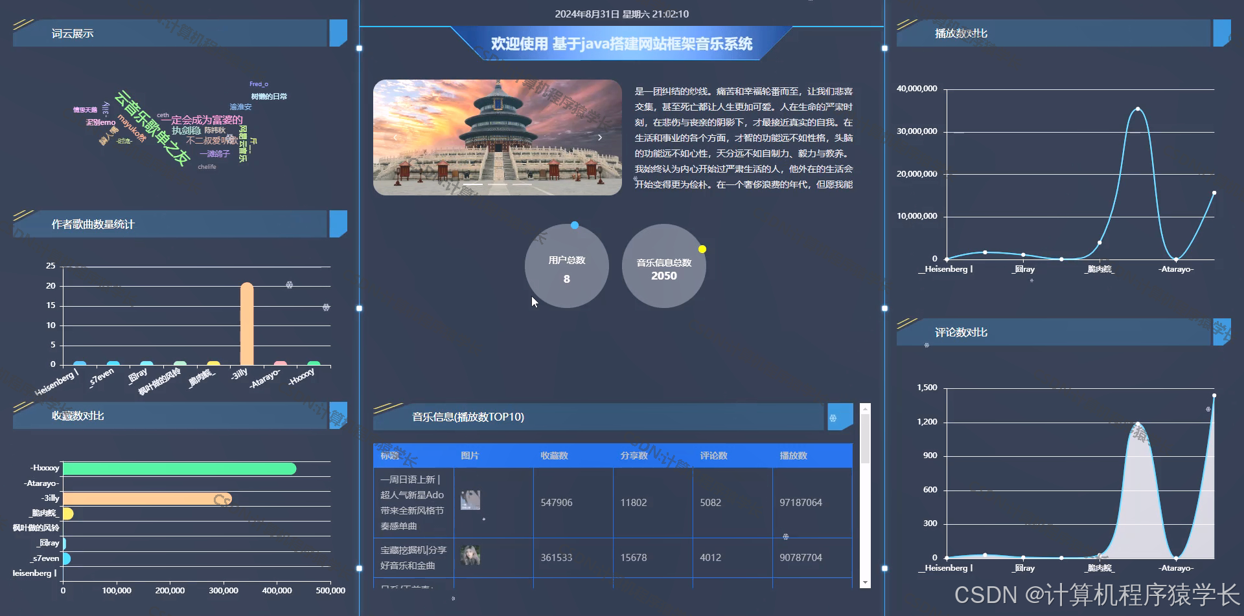Click the word 一定会成为富婆的 in word cloud

(202, 120)
